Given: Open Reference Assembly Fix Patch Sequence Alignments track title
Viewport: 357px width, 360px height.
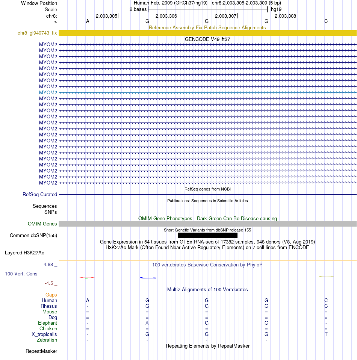Looking at the screenshot, I should [207, 28].
